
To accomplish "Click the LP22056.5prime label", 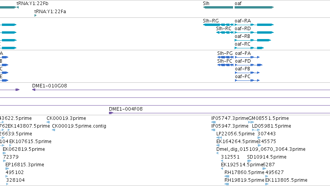I will (235, 134).
